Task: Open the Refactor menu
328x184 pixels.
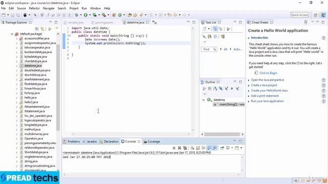Action: coord(34,8)
